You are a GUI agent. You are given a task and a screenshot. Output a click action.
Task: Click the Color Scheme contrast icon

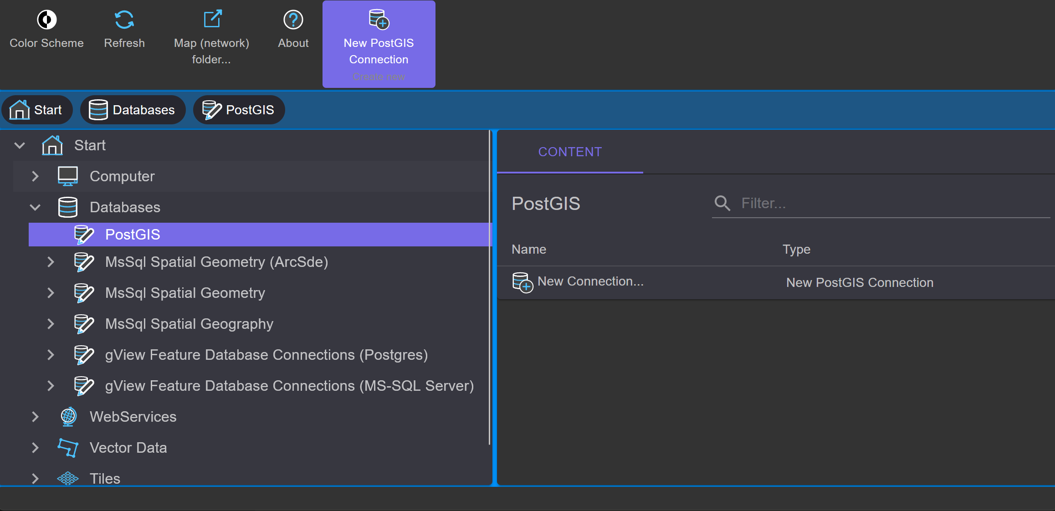click(x=46, y=20)
